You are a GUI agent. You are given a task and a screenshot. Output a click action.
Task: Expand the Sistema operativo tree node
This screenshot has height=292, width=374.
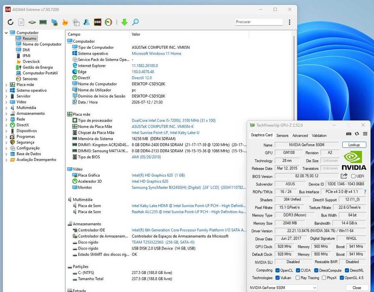tap(6, 91)
